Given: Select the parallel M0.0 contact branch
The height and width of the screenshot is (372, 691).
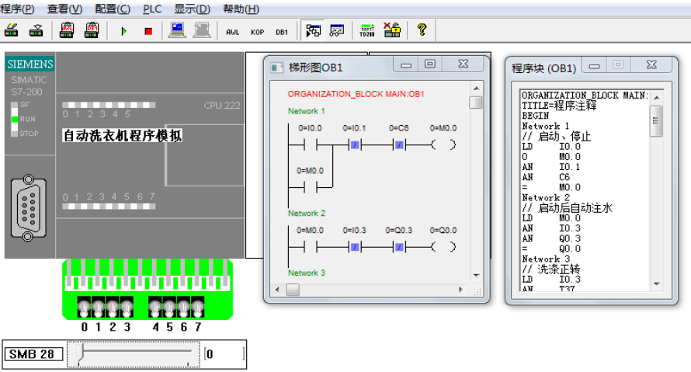Looking at the screenshot, I should [311, 188].
